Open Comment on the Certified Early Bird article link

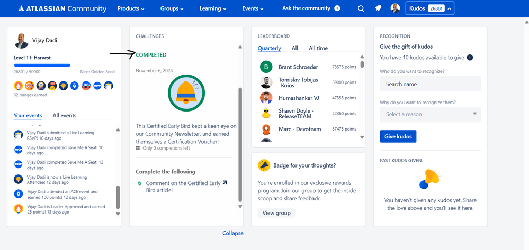point(183,187)
